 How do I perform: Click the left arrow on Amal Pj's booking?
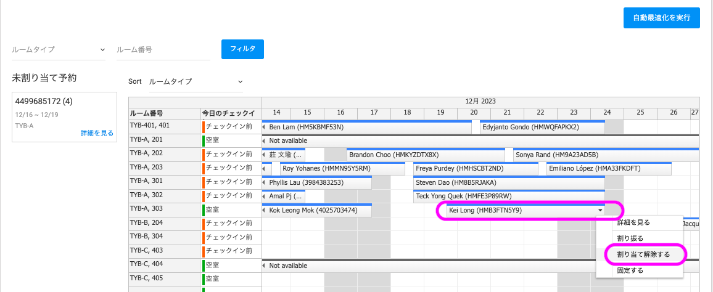tap(265, 197)
